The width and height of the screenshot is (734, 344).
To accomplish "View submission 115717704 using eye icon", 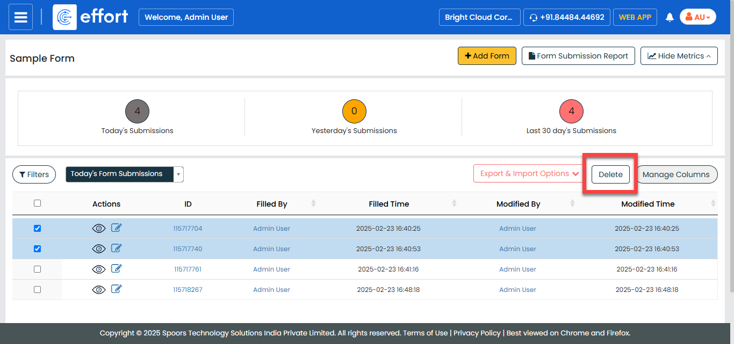I will pos(99,229).
